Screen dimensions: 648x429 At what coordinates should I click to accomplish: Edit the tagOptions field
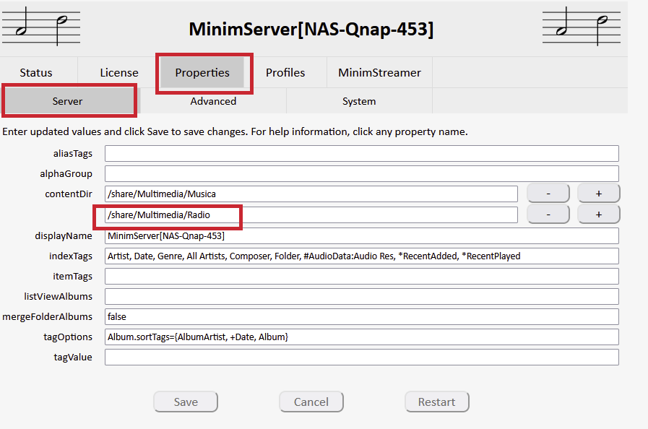(362, 337)
